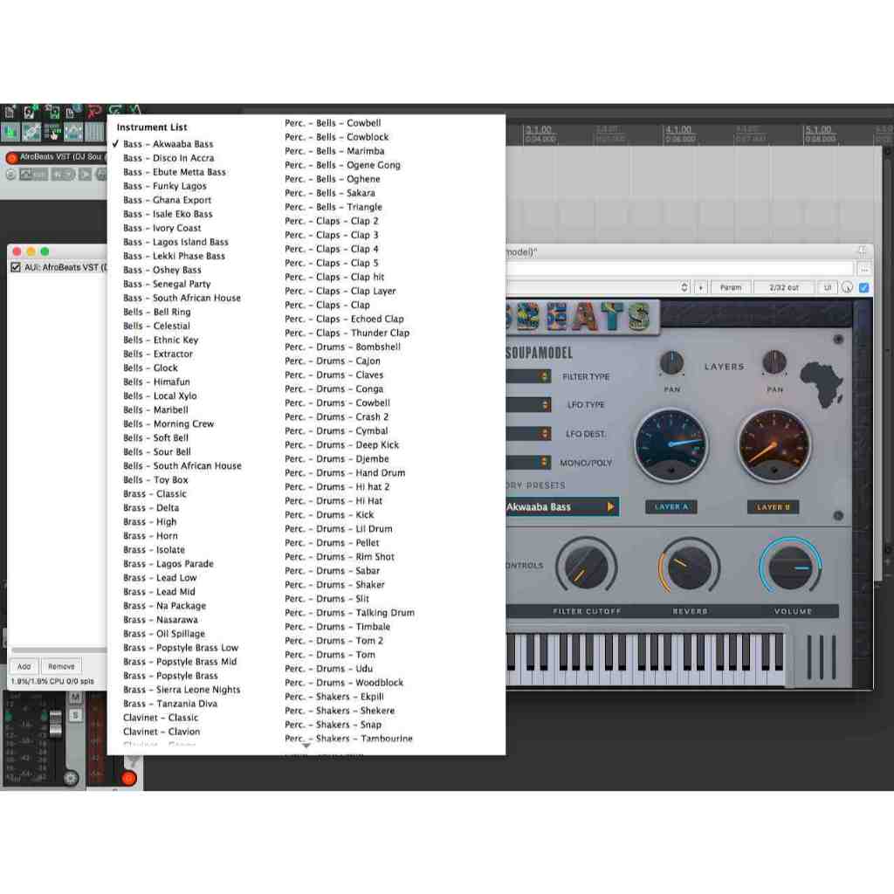Image resolution: width=894 pixels, height=894 pixels.
Task: Open Project Settings from the toolbar
Action: (x=73, y=113)
